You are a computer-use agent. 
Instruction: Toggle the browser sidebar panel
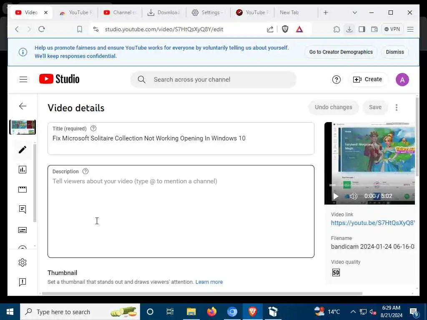point(362,29)
